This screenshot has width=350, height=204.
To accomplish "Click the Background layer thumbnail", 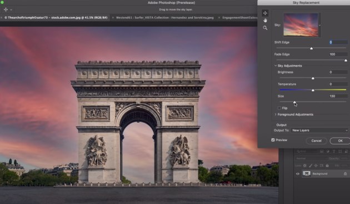I will click(307, 173).
